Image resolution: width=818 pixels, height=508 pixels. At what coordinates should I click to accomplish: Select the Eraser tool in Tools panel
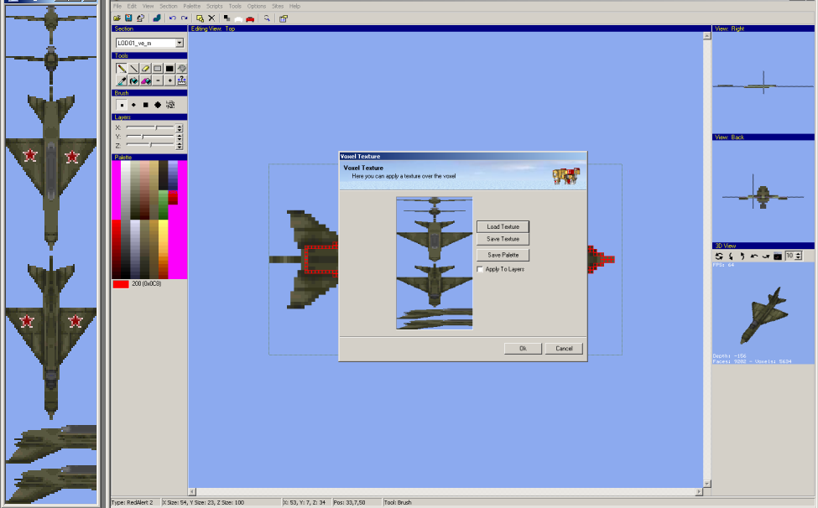click(145, 68)
